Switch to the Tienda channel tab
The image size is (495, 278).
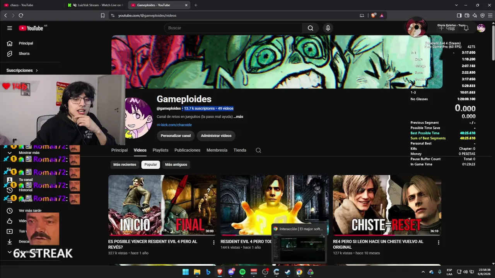(240, 150)
